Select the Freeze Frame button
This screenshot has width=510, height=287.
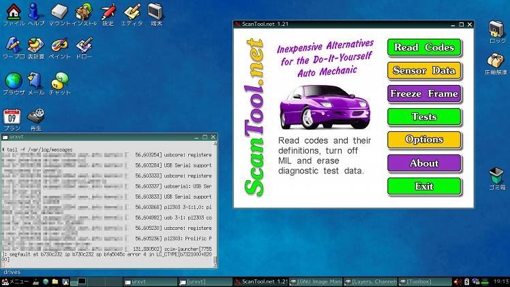[424, 94]
